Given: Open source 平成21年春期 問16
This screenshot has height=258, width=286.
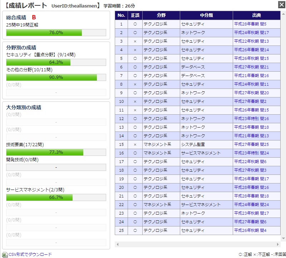Looking at the screenshot, I should [x=252, y=76].
